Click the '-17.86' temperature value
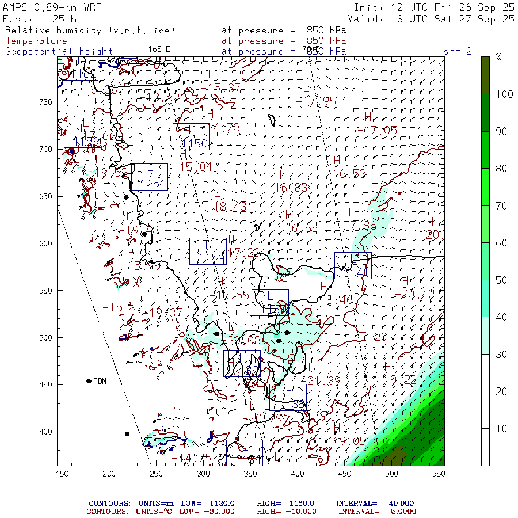The width and height of the screenshot is (518, 518). [x=356, y=226]
